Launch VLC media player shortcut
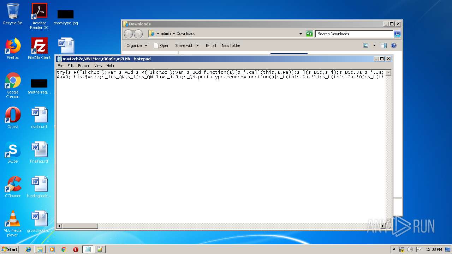 tap(13, 224)
